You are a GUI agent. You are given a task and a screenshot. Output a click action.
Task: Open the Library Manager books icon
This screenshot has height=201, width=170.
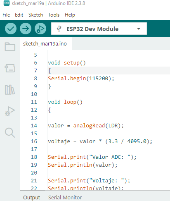point(10,90)
